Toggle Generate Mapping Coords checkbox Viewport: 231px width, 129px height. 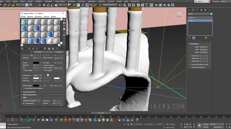(191, 64)
